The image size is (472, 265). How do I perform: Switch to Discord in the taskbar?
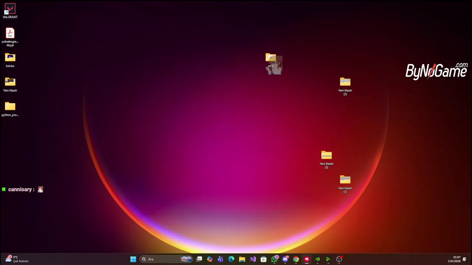tap(285, 259)
